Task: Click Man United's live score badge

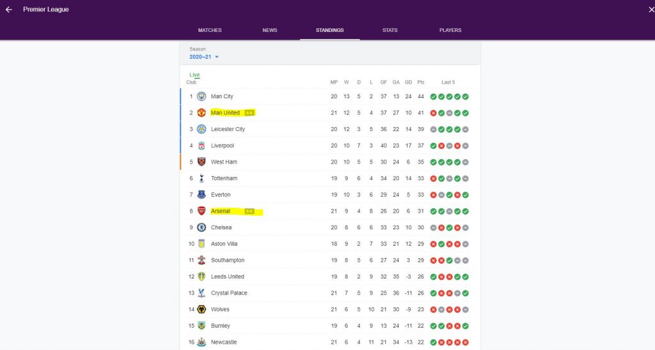Action: (249, 112)
